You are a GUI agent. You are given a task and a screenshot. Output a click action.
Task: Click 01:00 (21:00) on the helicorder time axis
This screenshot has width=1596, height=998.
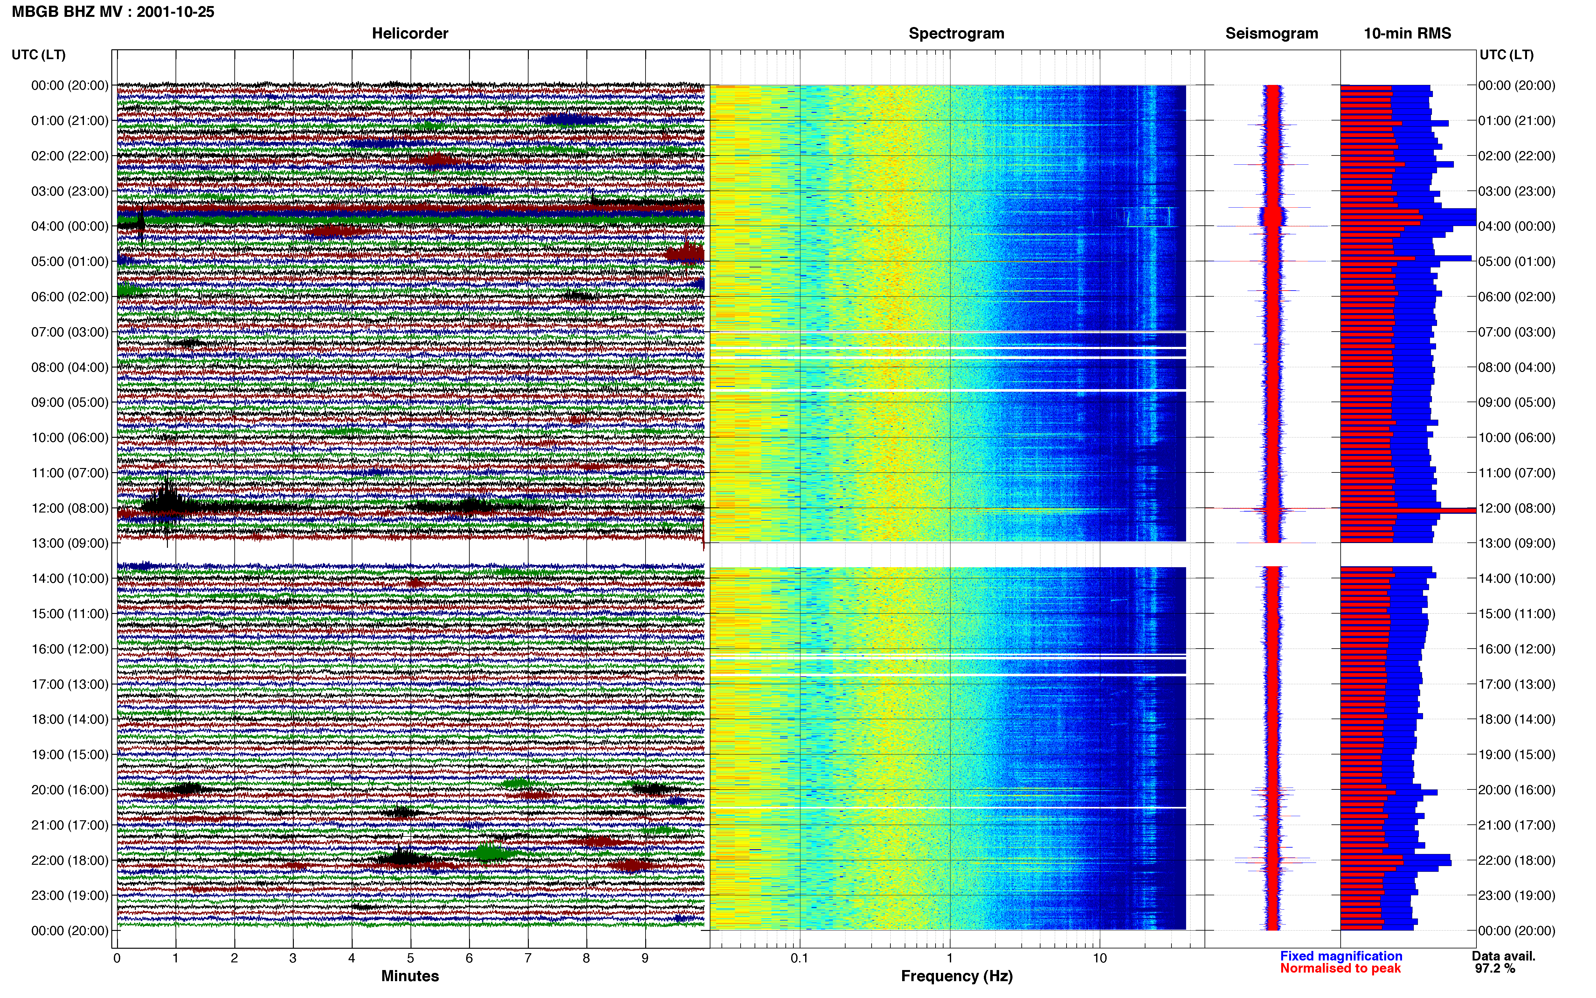(x=70, y=121)
